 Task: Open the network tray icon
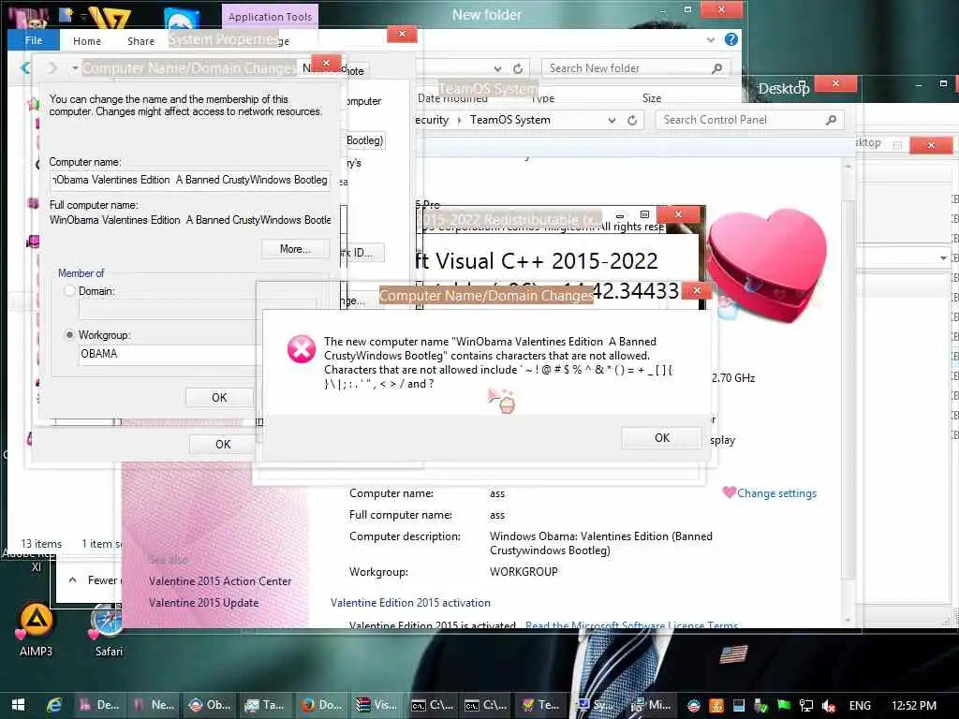point(806,706)
